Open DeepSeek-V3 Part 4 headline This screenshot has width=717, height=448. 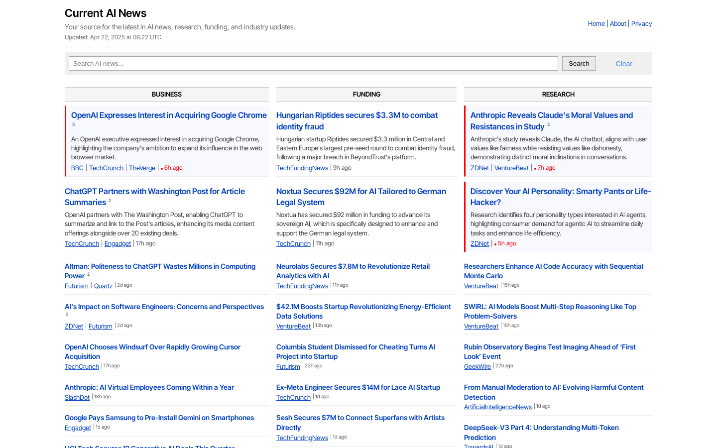541,432
